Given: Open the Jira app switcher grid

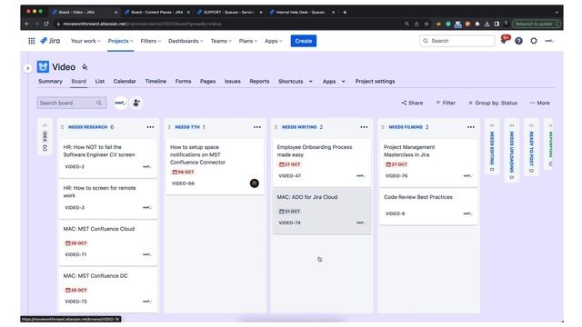Looking at the screenshot, I should tap(32, 41).
